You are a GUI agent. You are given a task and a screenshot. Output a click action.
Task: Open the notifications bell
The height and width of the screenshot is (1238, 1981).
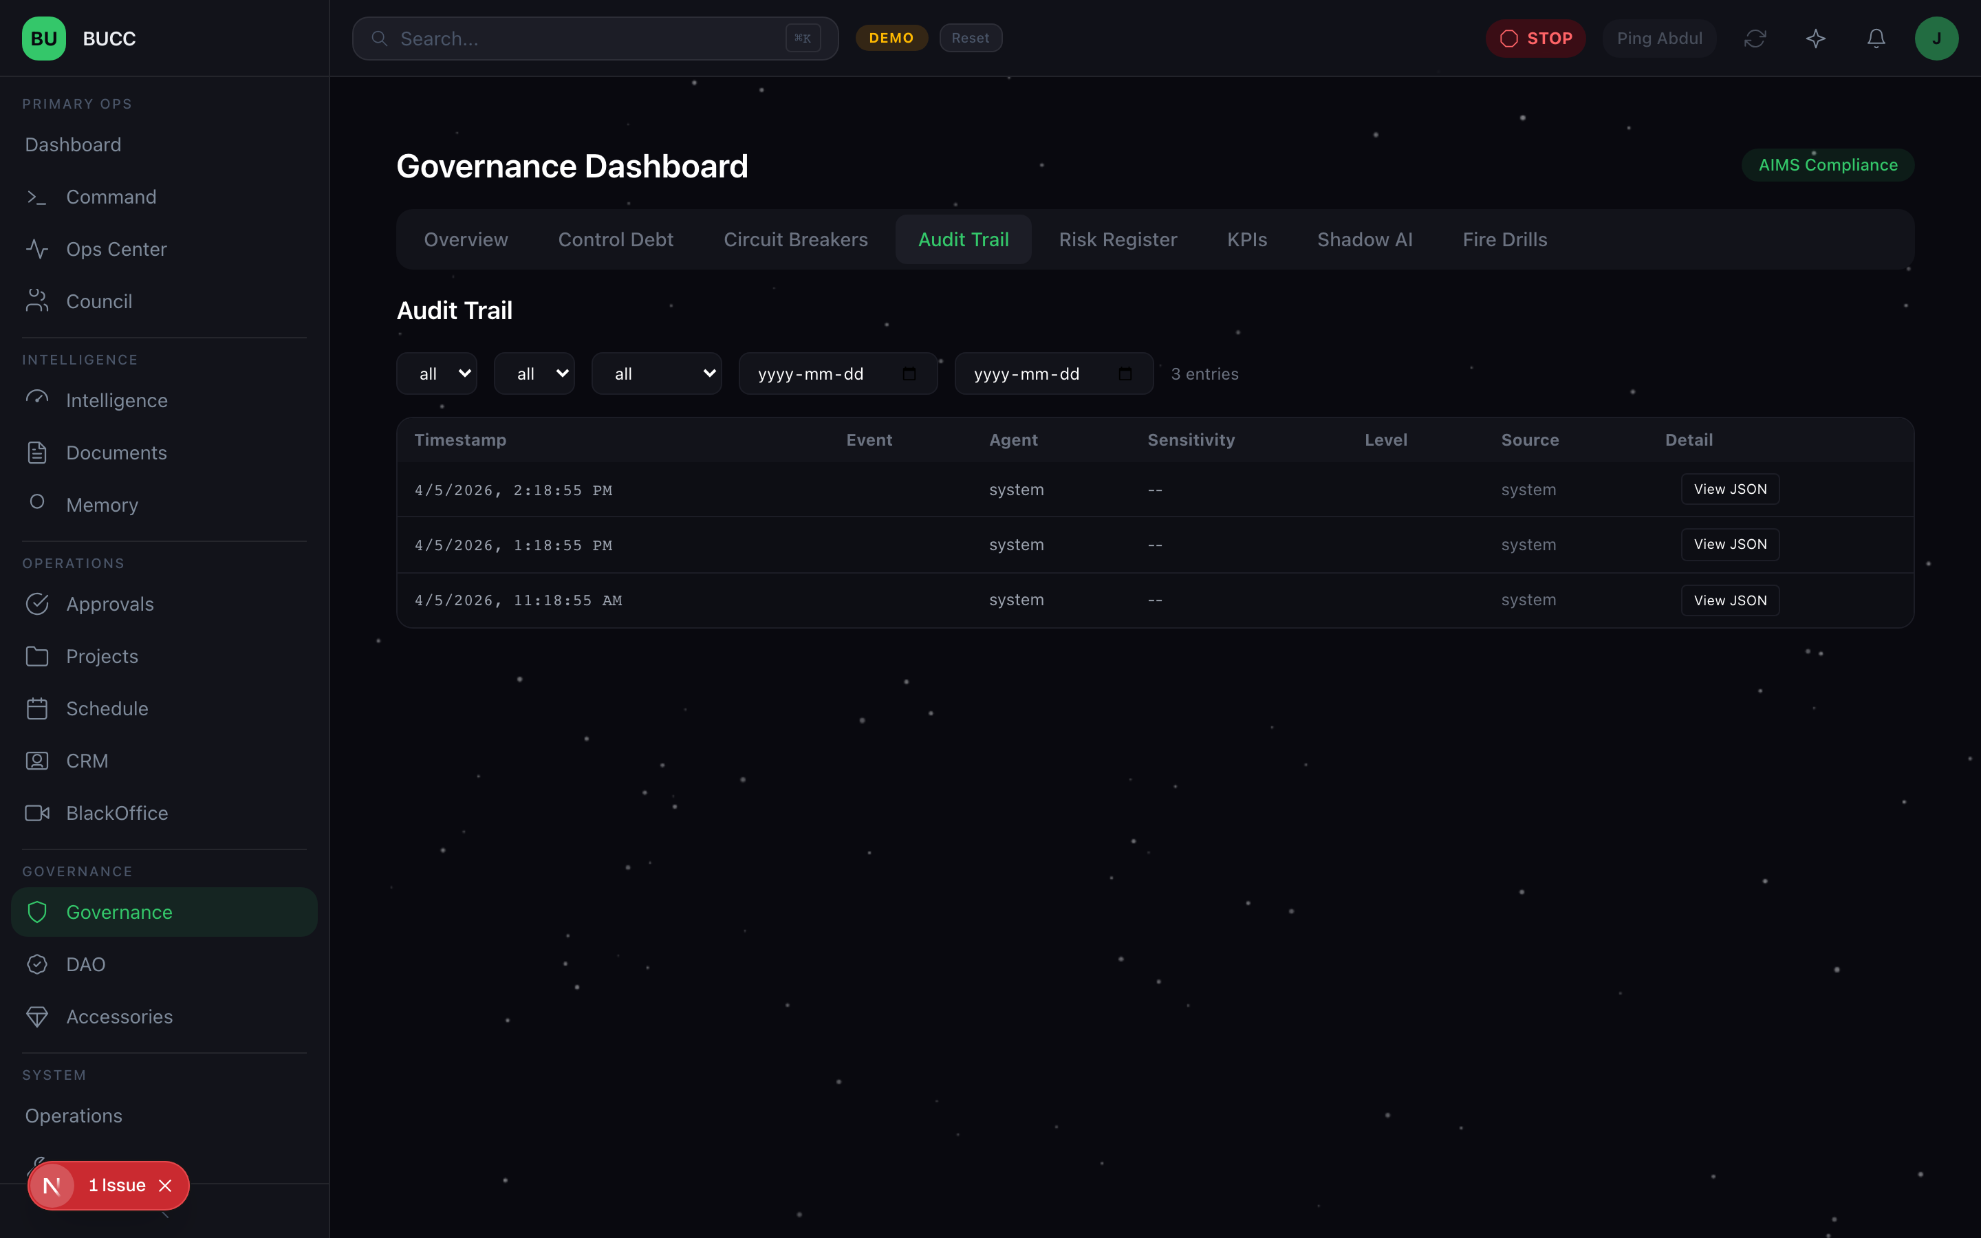point(1876,39)
